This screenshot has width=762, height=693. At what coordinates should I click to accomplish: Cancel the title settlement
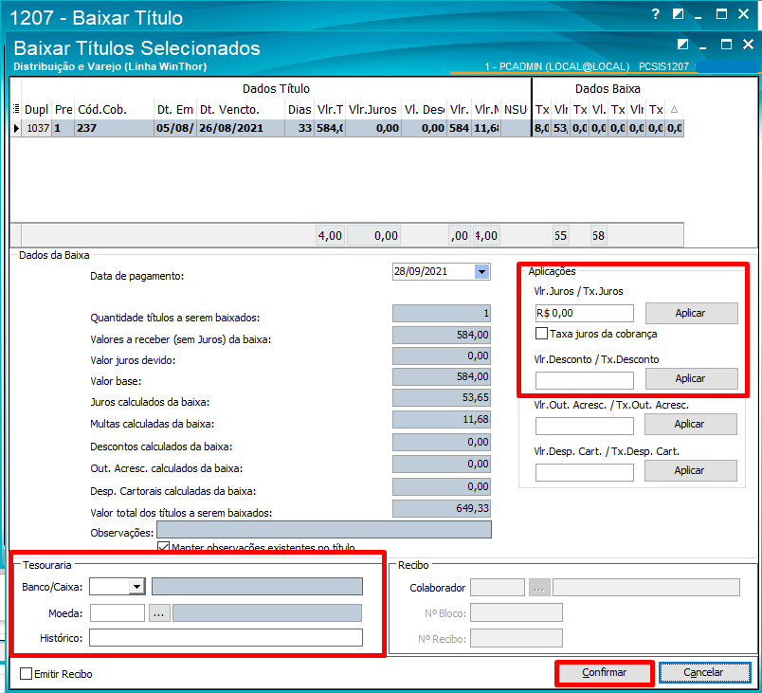[704, 672]
